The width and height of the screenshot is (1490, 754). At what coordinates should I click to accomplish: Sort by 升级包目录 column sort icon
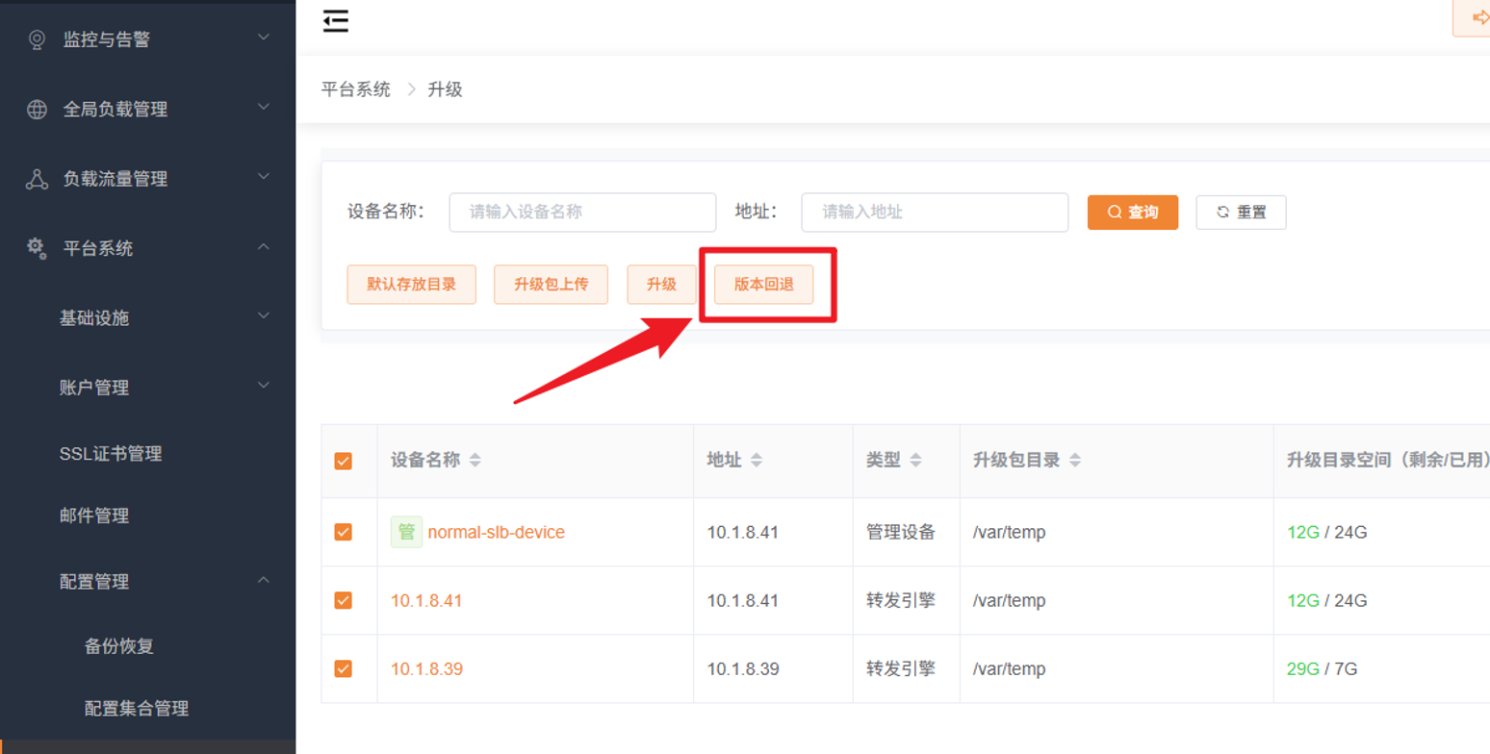point(1075,461)
